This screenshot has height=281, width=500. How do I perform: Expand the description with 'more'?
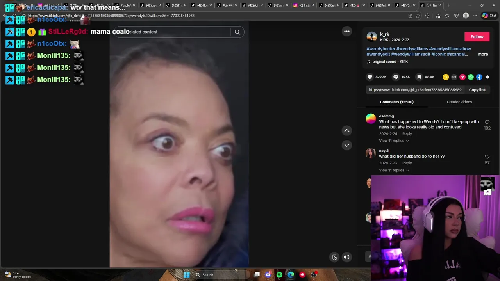point(483,54)
